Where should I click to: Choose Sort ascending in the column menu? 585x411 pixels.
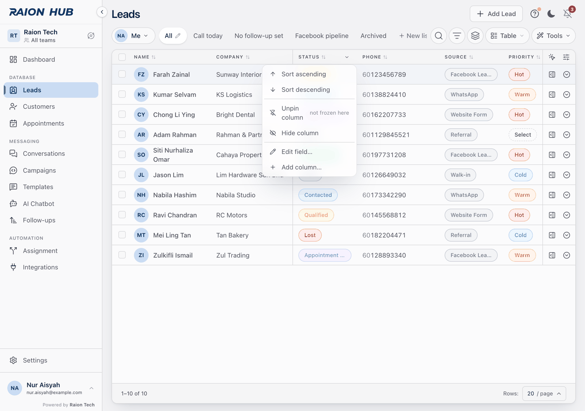click(309, 74)
